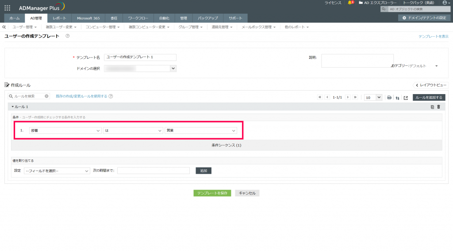Click the print icon in rules toolbar
Viewport: 453px width, 251px height.
[x=389, y=98]
